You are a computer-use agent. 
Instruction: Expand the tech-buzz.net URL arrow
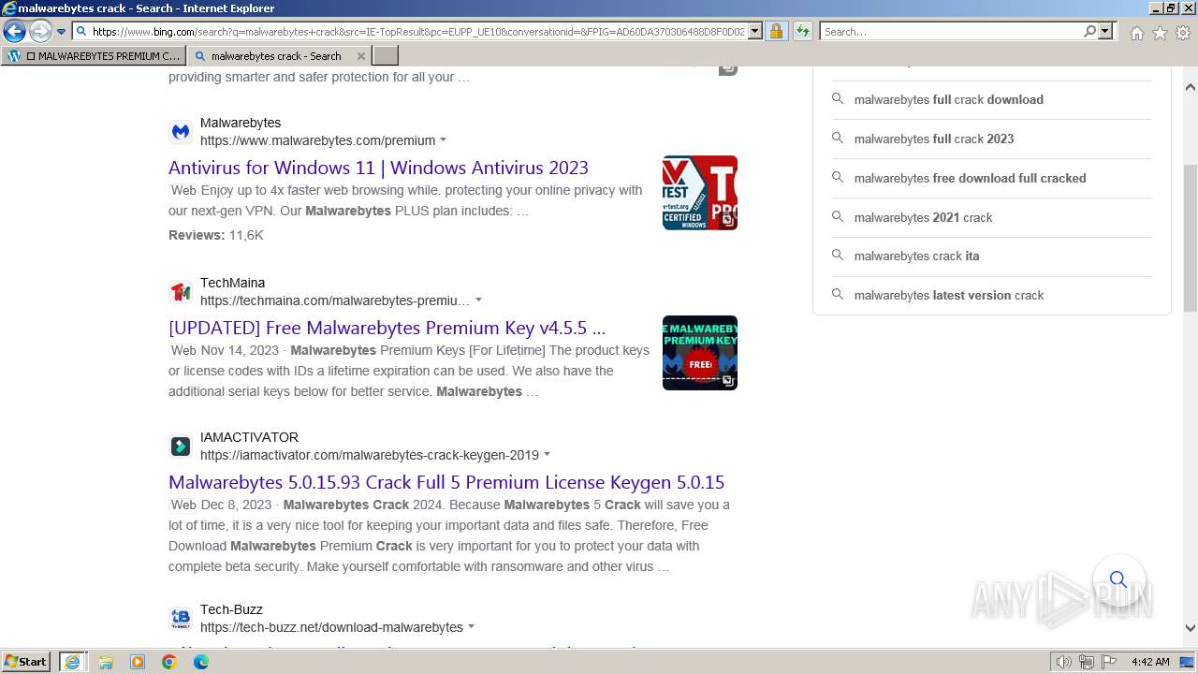click(x=471, y=627)
